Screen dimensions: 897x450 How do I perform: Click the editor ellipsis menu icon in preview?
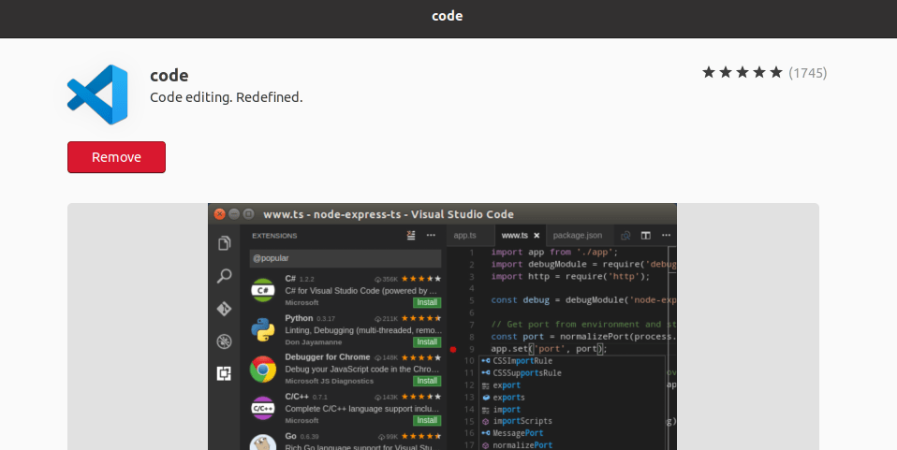(666, 236)
